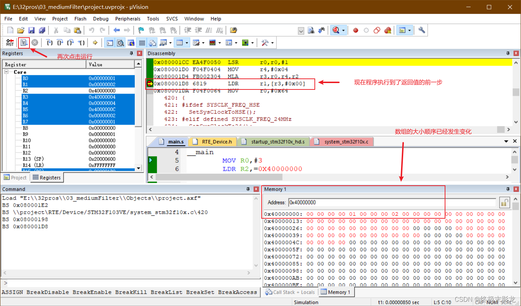The width and height of the screenshot is (521, 306).
Task: Click the Navigate Backwards blue arrow
Action: [x=116, y=30]
